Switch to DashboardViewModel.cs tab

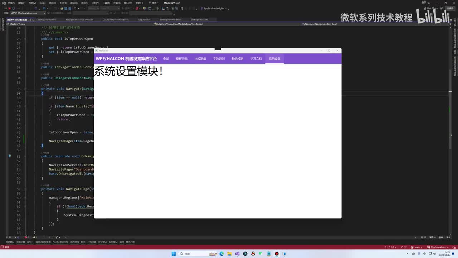(116, 20)
